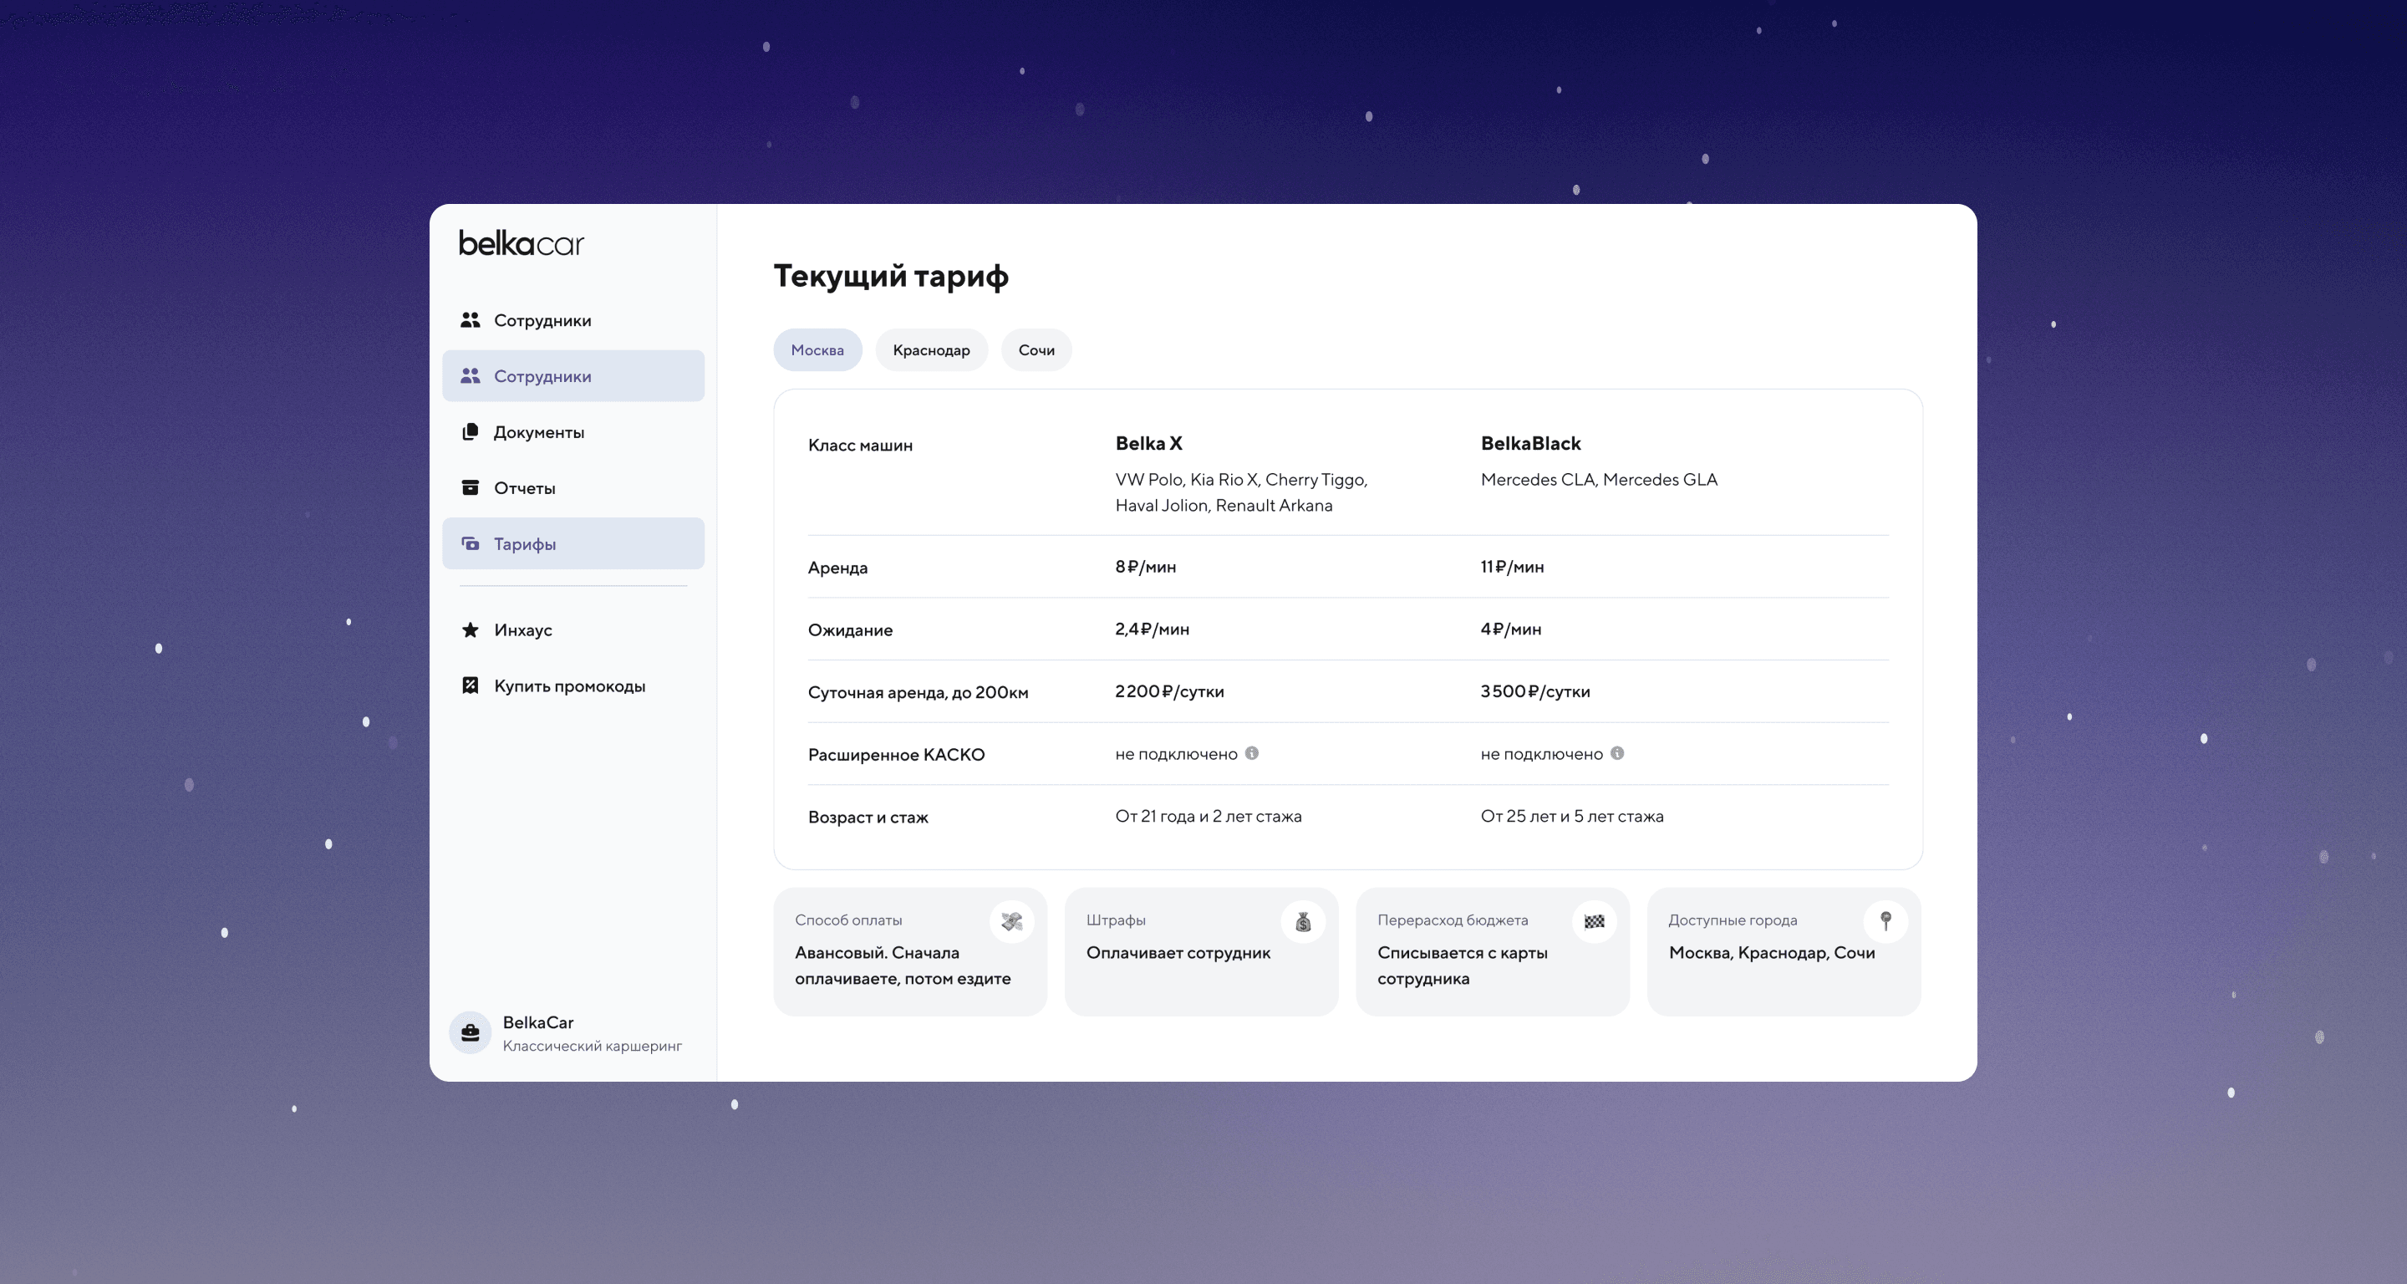This screenshot has width=2407, height=1284.
Task: Click money icon on Способ оплаты card
Action: coord(1012,921)
